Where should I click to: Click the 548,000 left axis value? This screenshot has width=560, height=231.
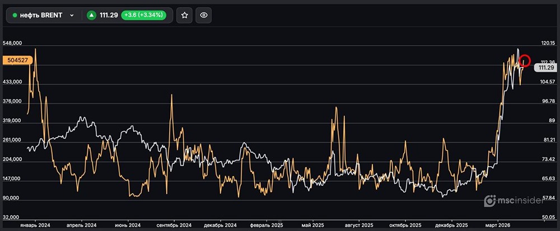pyautogui.click(x=13, y=43)
